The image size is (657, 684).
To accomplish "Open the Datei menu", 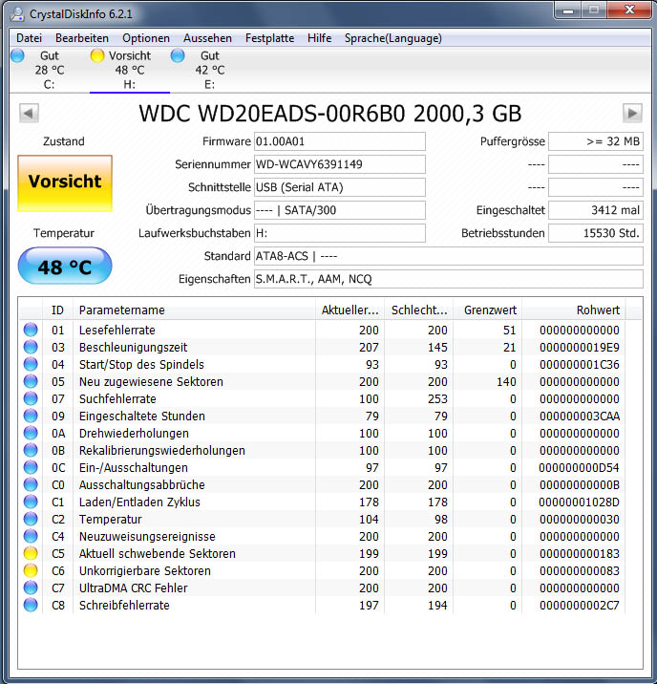I will point(29,38).
